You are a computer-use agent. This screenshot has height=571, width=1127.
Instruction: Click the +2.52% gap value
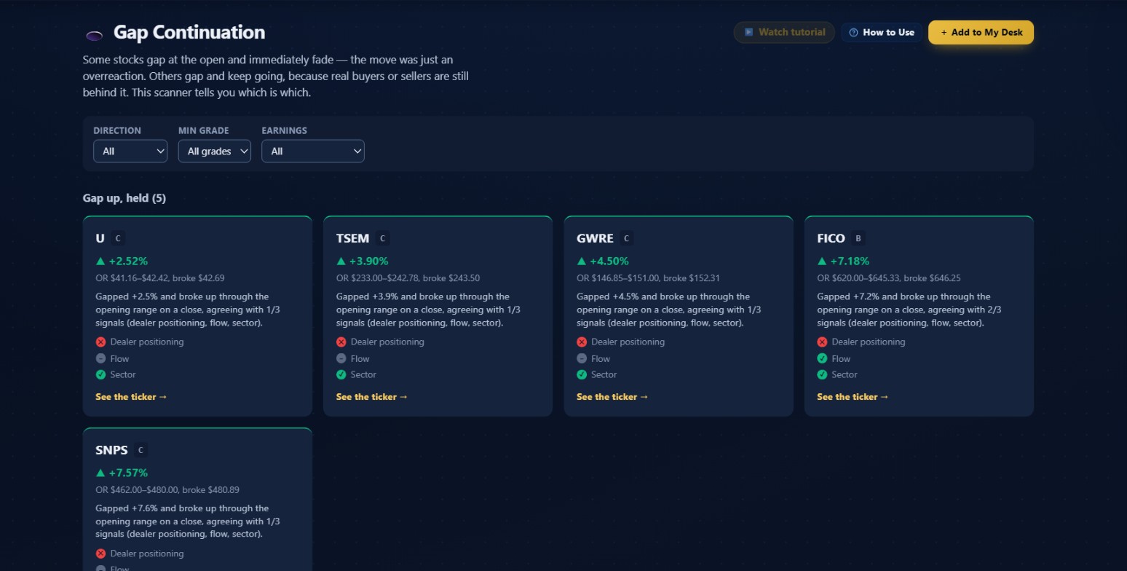129,261
